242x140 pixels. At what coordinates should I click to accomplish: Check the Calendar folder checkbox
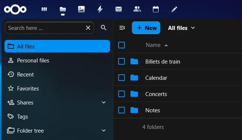tap(122, 78)
